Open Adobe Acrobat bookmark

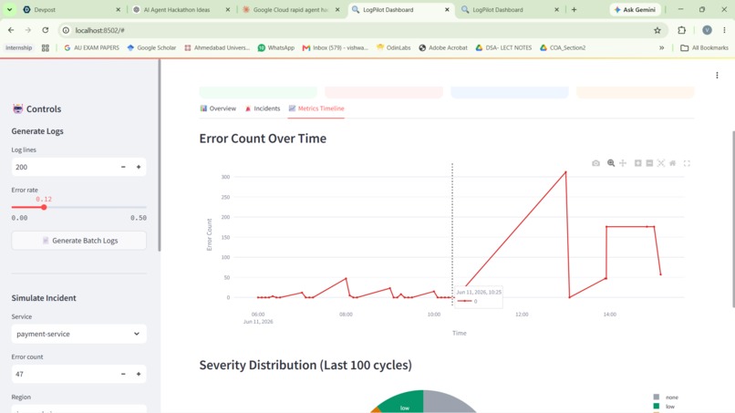443,47
